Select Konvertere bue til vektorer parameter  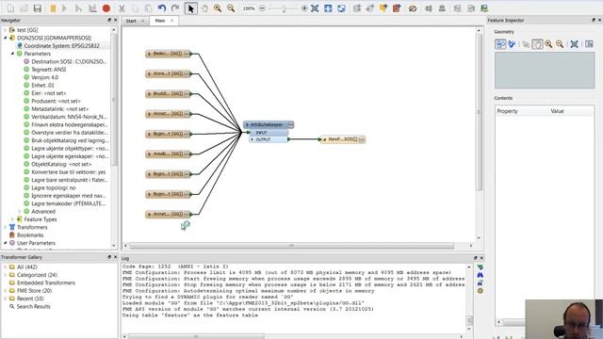[x=68, y=171]
